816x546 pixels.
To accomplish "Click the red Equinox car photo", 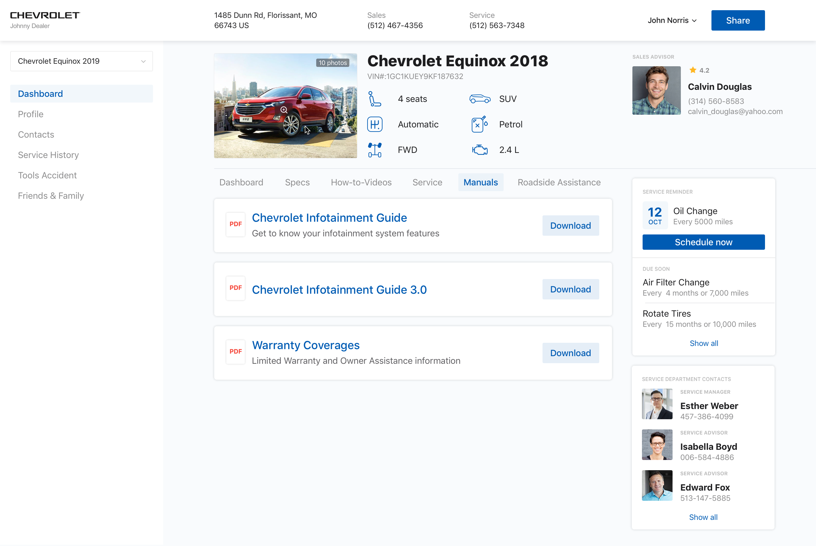I will point(285,106).
